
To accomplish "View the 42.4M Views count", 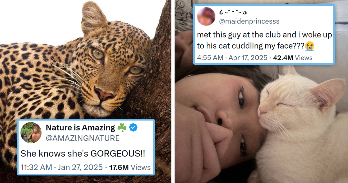I will tap(293, 58).
